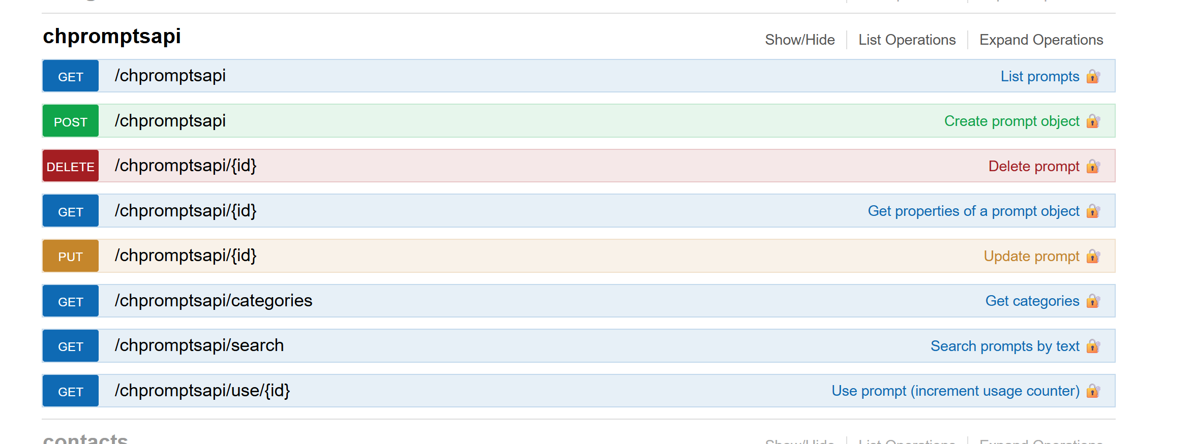The height and width of the screenshot is (444, 1193).
Task: Click the lock icon beside Update prompt
Action: click(1093, 257)
